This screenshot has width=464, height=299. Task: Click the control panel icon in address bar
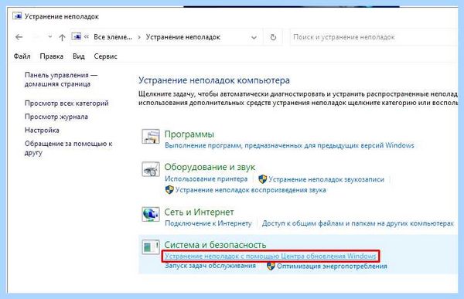[77, 36]
